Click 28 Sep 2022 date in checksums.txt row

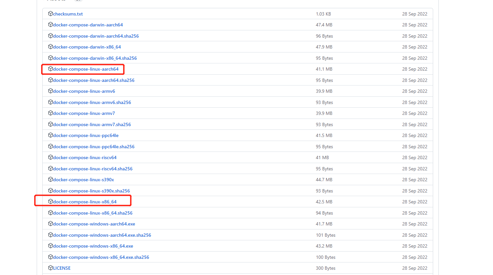pyautogui.click(x=415, y=14)
